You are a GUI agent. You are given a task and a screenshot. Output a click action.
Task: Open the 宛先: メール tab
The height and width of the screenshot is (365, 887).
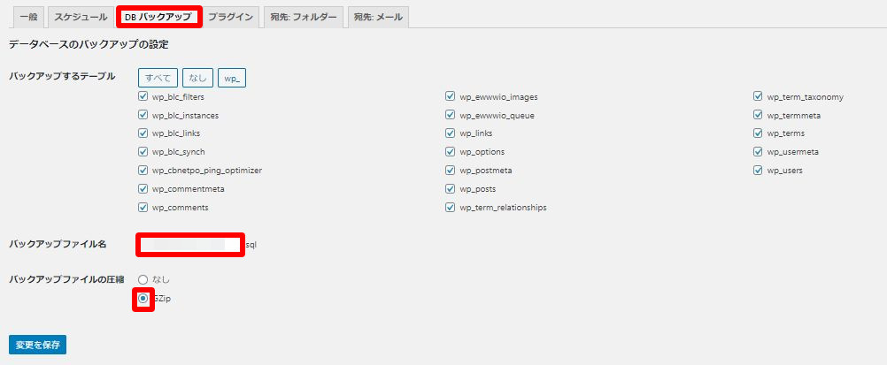378,17
